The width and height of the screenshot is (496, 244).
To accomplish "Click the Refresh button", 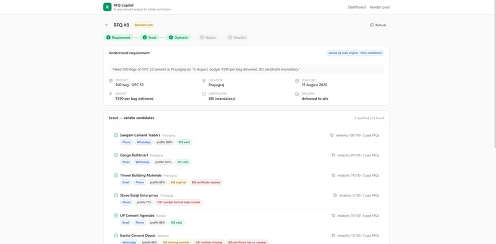I will pyautogui.click(x=378, y=25).
